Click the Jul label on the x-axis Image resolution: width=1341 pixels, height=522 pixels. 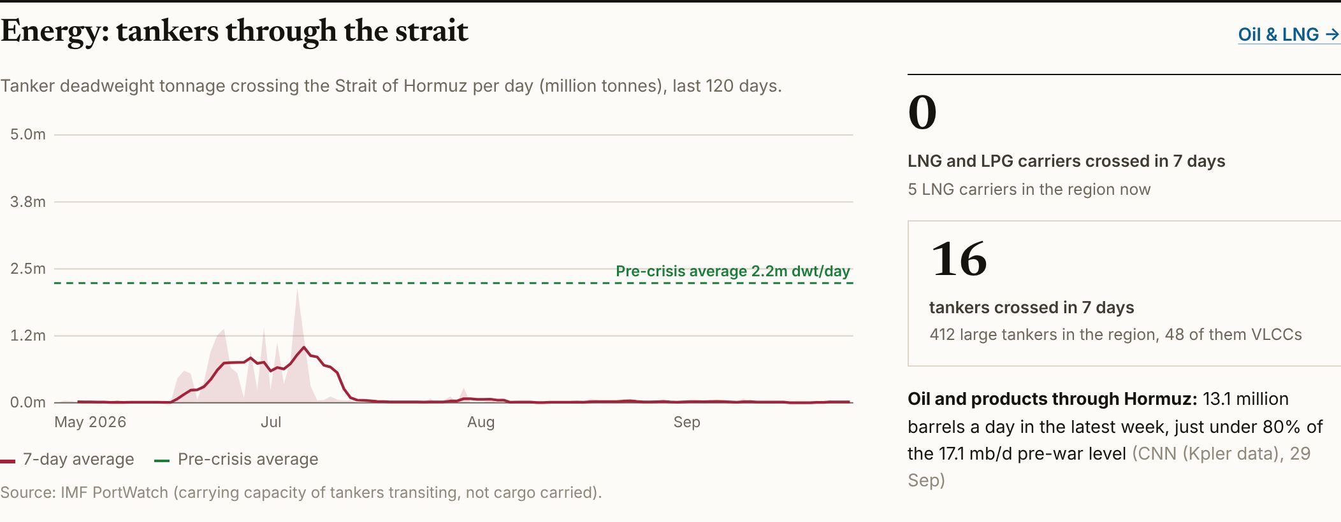coord(271,422)
